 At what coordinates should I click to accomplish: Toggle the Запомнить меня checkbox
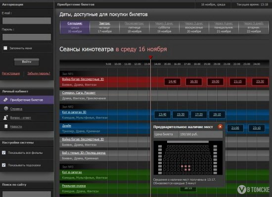5,48
